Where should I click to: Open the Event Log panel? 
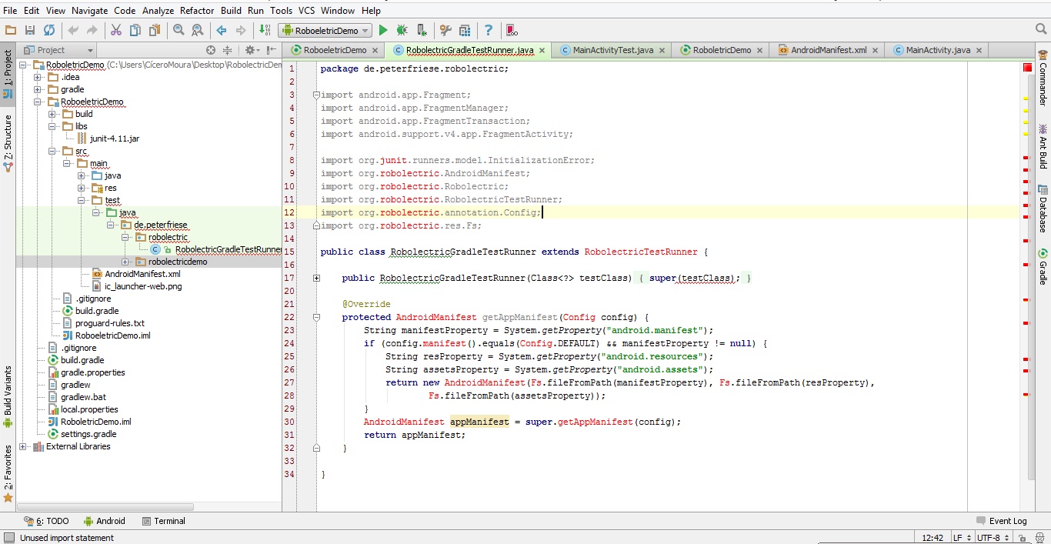coord(1001,521)
